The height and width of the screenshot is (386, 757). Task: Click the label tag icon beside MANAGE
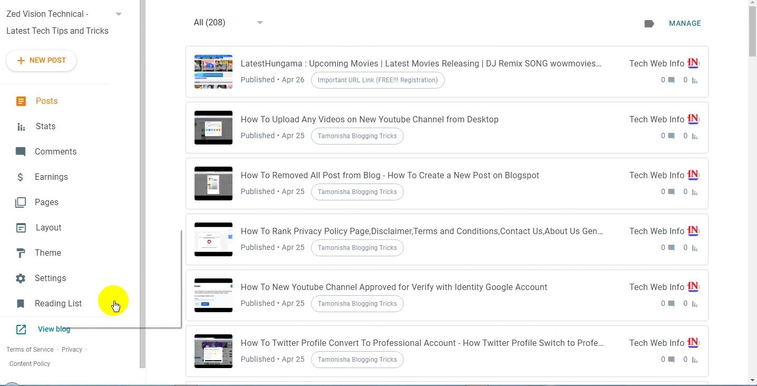pos(649,24)
